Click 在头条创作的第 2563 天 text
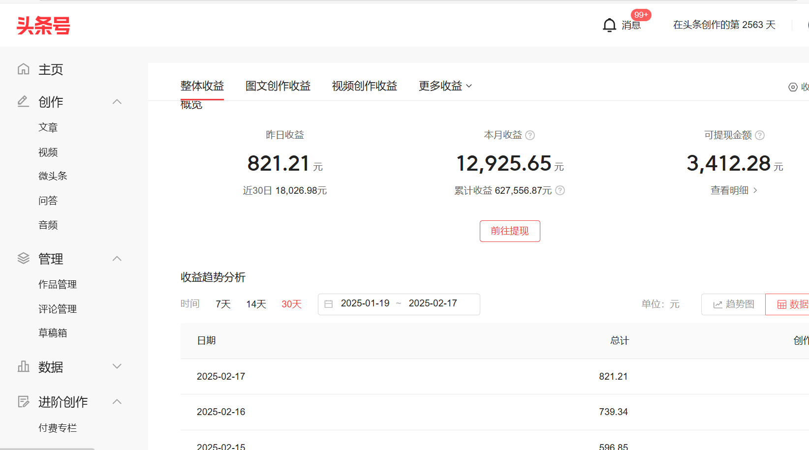Screen dimensions: 809x450 click(724, 25)
